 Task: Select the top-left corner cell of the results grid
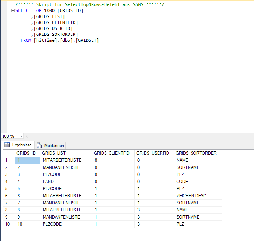[9, 153]
